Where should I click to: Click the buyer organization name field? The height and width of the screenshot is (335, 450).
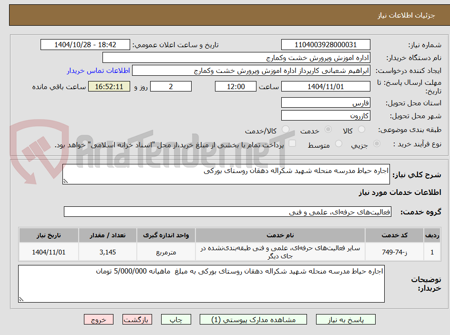(x=236, y=58)
